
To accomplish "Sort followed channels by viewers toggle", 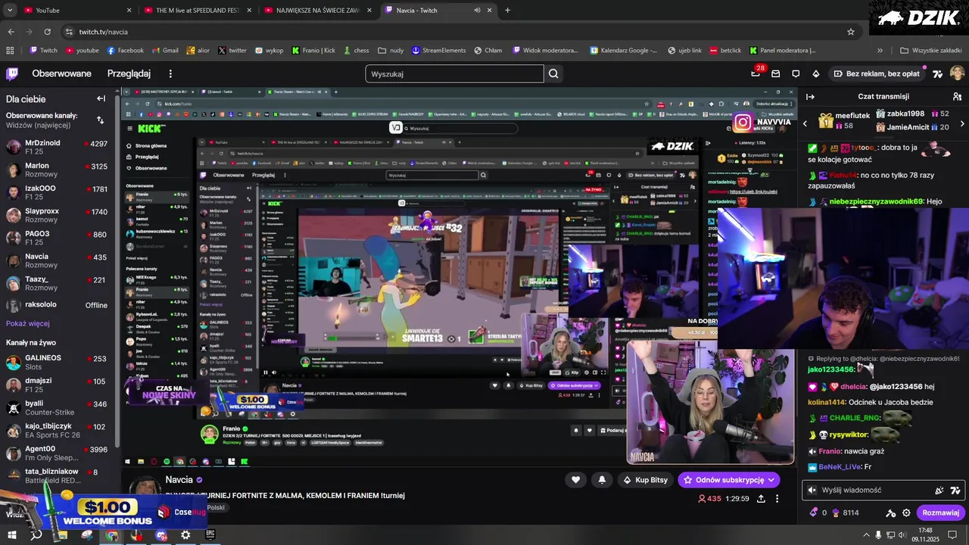I will pos(100,120).
